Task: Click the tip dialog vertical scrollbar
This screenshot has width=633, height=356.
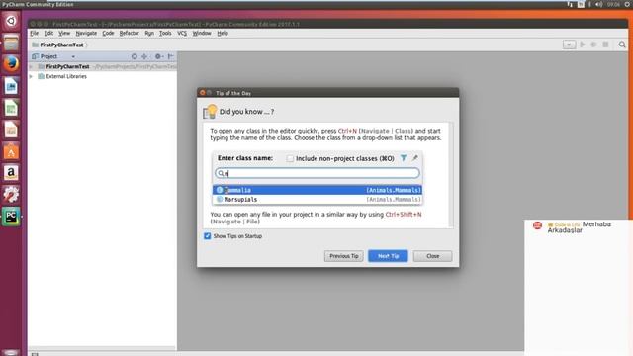Action: (x=451, y=175)
